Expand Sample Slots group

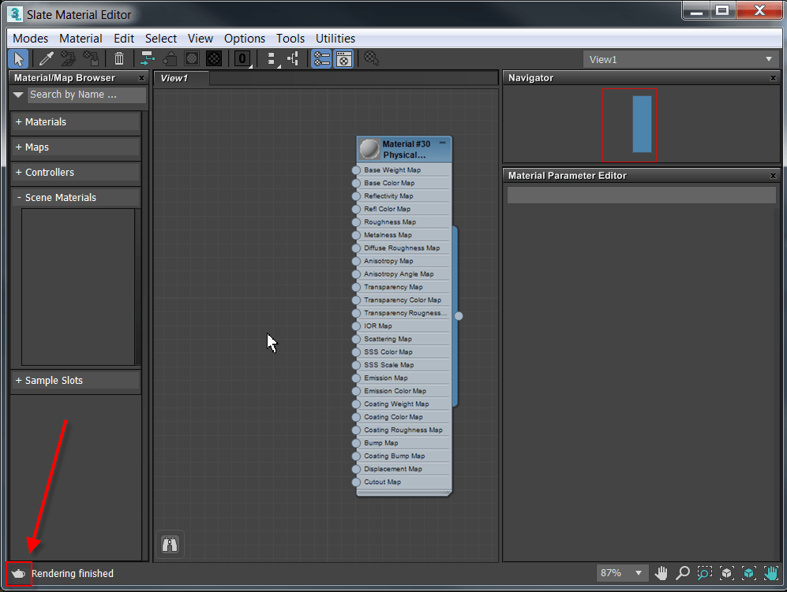75,381
